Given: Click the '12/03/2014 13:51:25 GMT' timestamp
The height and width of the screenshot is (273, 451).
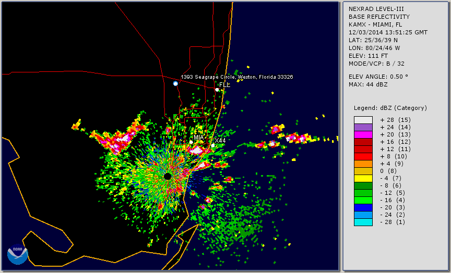Looking at the screenshot, I should 388,32.
